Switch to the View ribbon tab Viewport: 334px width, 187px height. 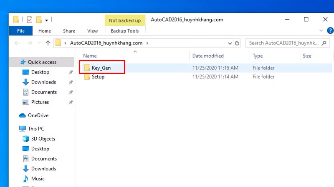92,31
